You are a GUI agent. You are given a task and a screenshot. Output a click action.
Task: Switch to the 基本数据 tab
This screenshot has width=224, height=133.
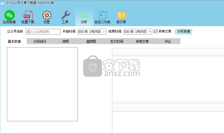click(14, 41)
